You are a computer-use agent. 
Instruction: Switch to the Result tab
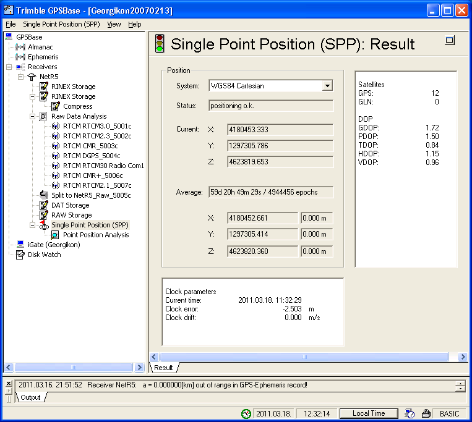tap(163, 368)
